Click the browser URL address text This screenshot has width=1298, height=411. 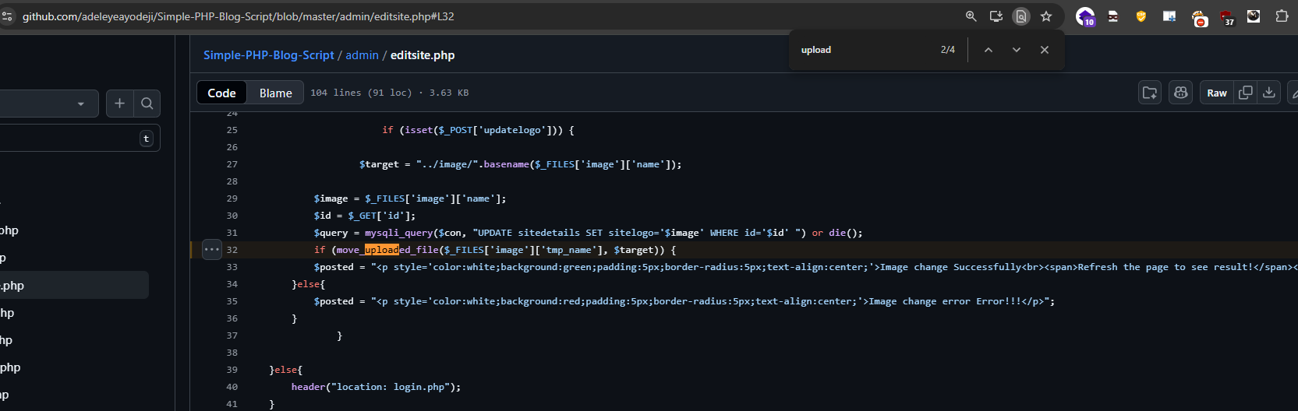238,16
